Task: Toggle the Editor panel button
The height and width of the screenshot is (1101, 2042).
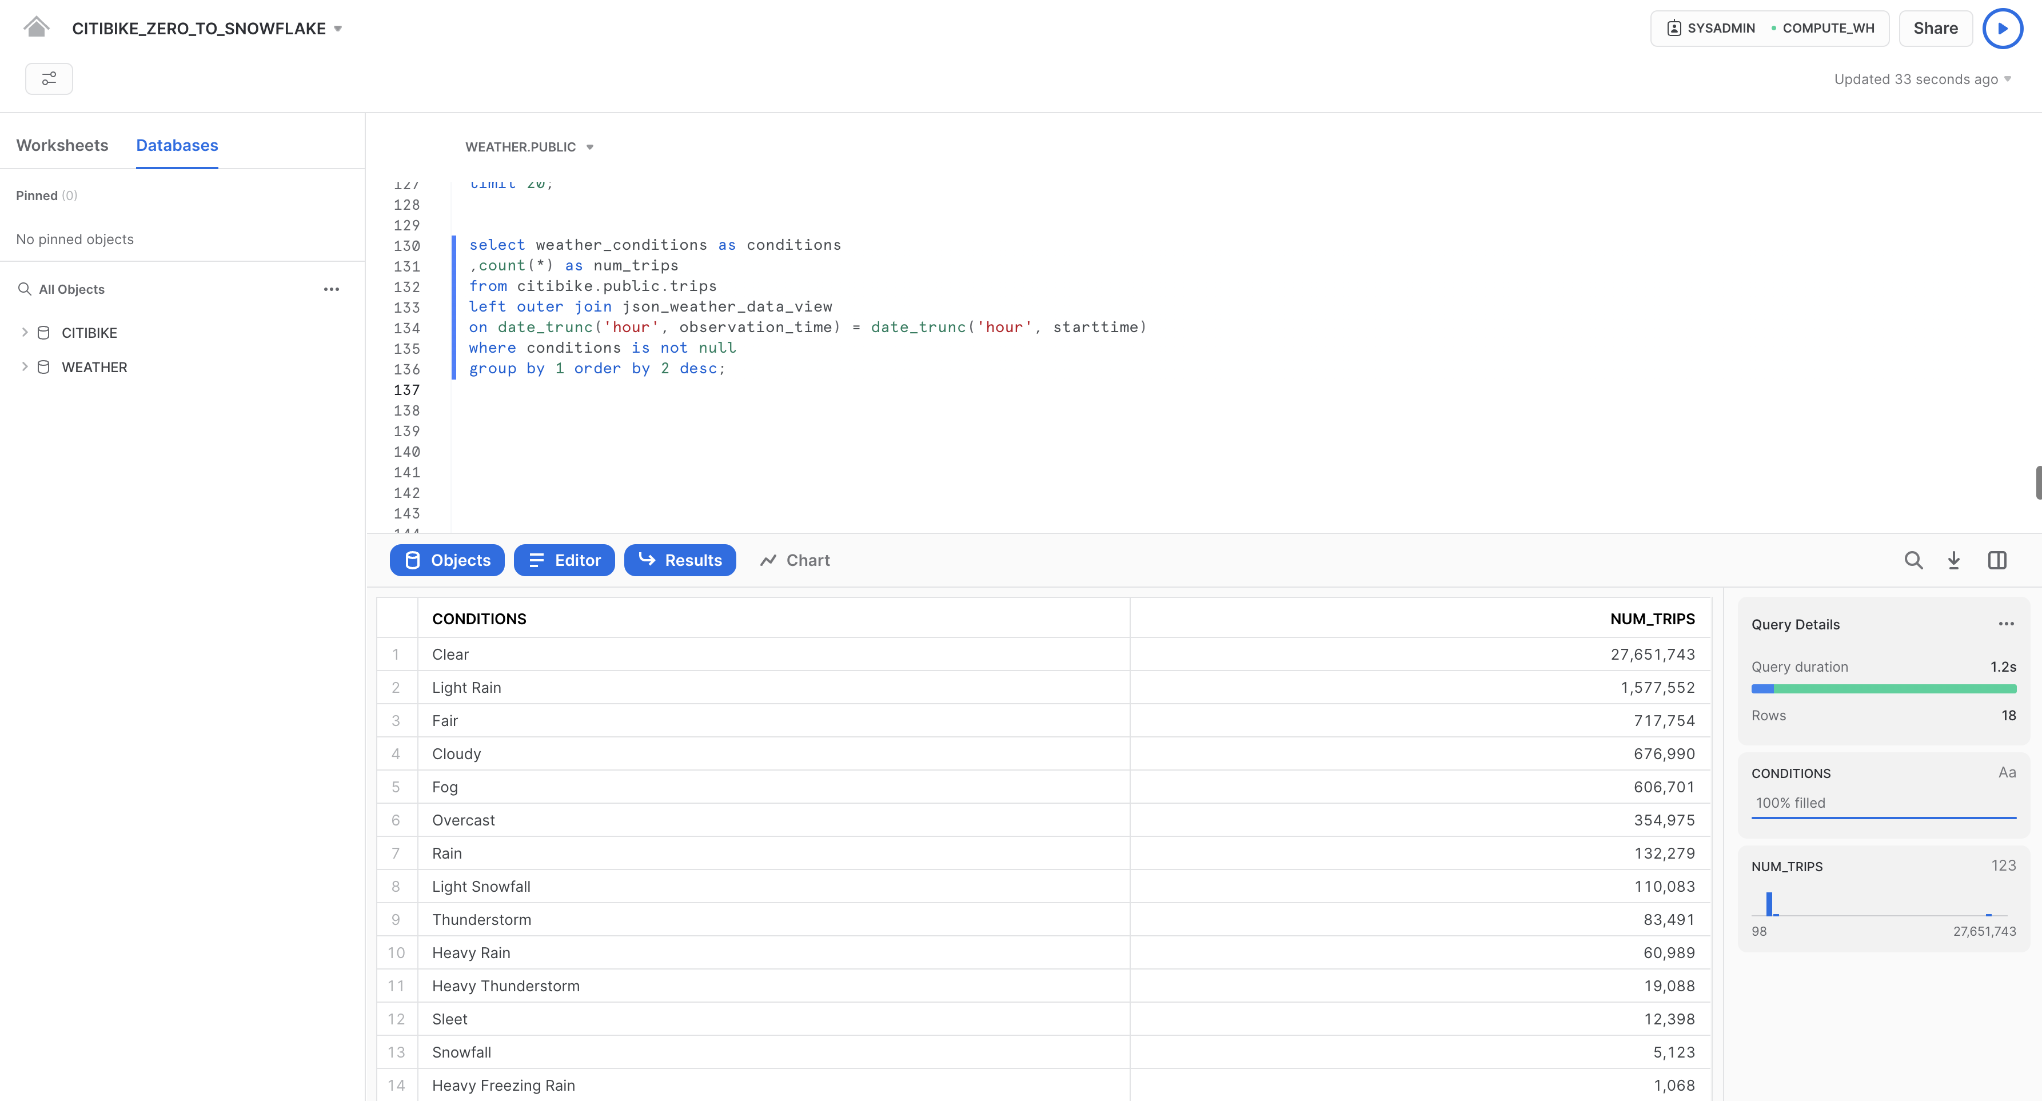Action: pyautogui.click(x=564, y=560)
